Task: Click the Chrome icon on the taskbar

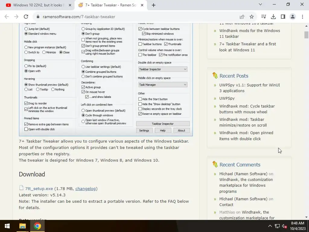Action: (x=37, y=226)
